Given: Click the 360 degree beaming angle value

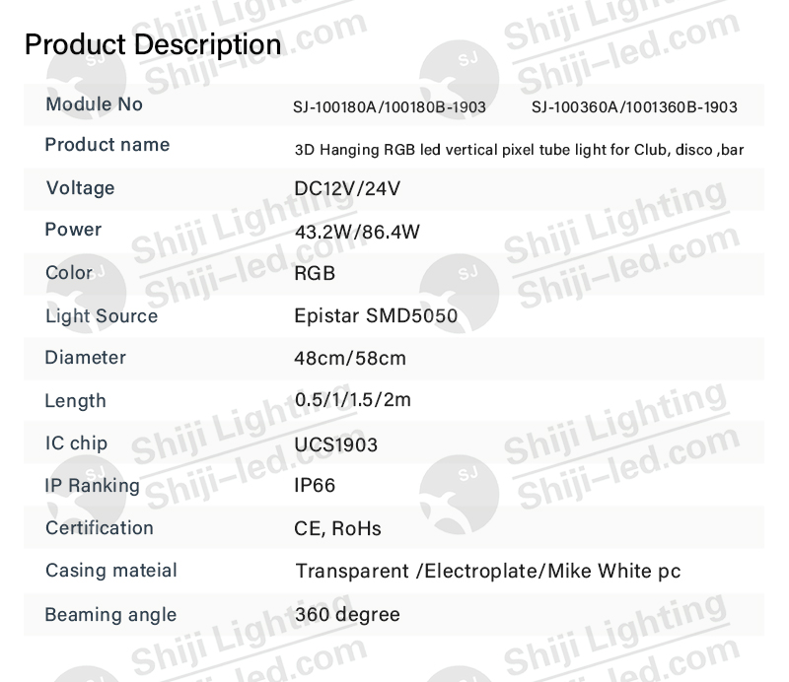Looking at the screenshot, I should pyautogui.click(x=347, y=615).
